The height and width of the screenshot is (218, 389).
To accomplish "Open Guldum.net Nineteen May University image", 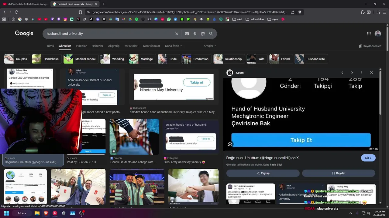I will click(174, 87).
